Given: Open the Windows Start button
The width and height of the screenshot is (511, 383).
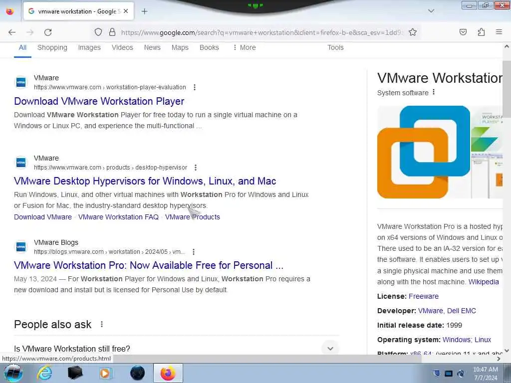Looking at the screenshot, I should point(13,373).
